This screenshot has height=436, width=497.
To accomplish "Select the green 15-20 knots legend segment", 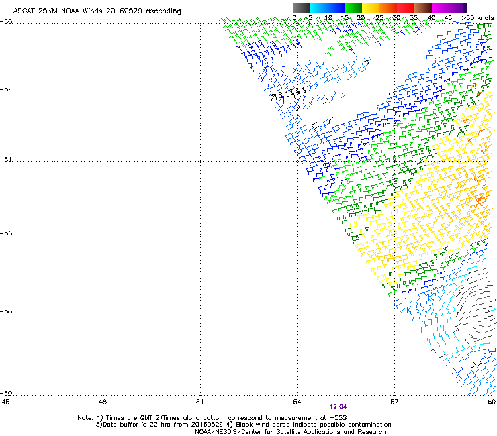I will coord(353,8).
